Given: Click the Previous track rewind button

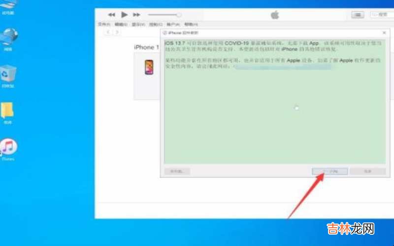Looking at the screenshot, I should 112,15.
